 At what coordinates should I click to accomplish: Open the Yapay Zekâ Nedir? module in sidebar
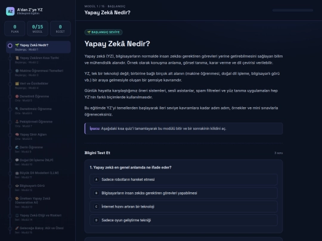coord(38,47)
